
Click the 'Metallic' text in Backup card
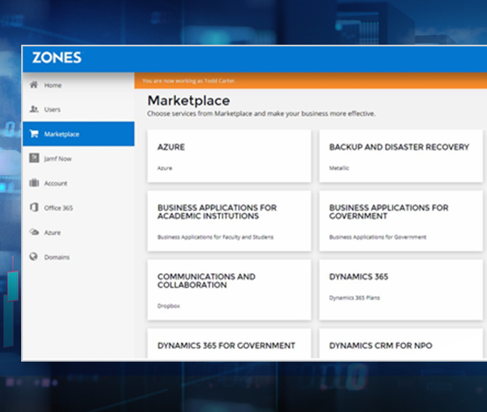coord(338,168)
